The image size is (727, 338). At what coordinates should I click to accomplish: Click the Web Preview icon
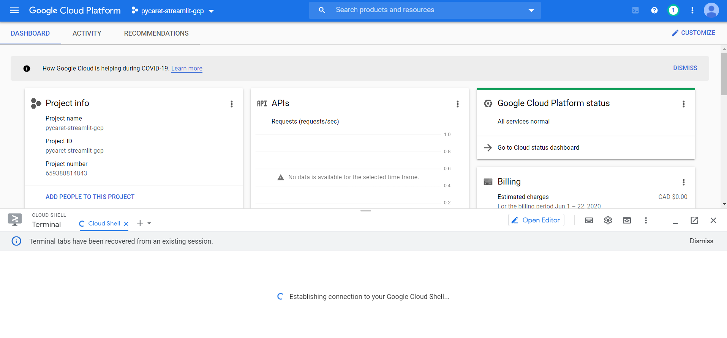pos(627,220)
